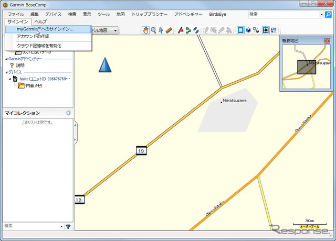Open the ツール menu
This screenshot has height=241, width=336.
tap(104, 14)
